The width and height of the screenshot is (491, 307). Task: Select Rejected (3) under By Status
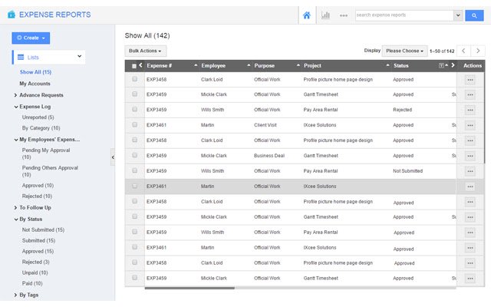[36, 262]
